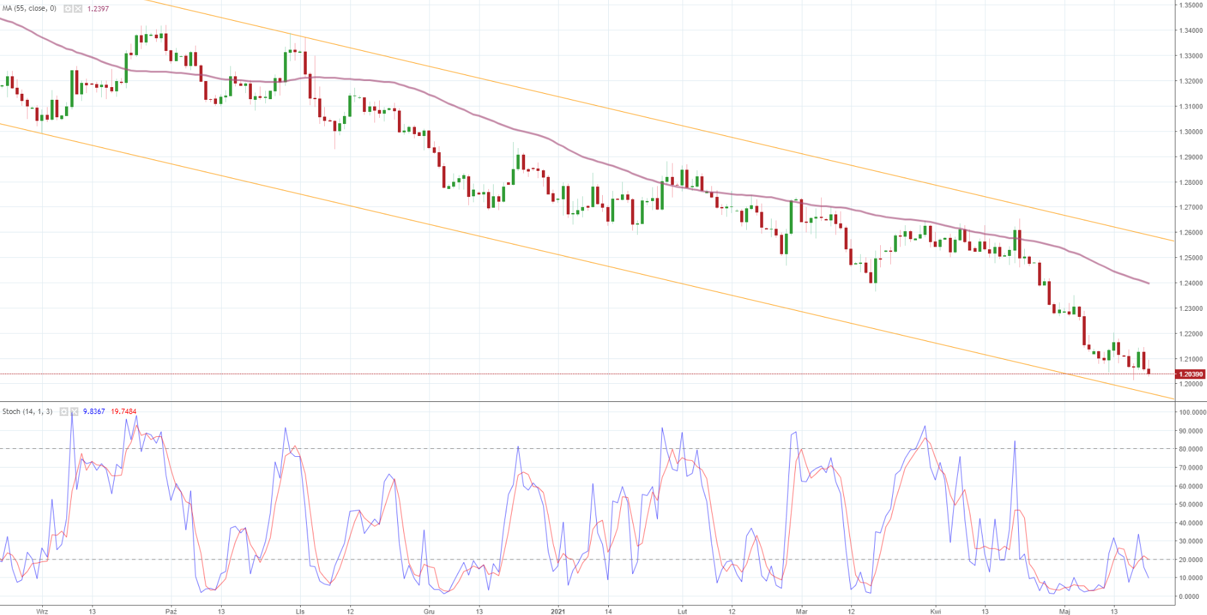The width and height of the screenshot is (1207, 615).
Task: Click price axis level 1.30000
Action: click(1190, 131)
